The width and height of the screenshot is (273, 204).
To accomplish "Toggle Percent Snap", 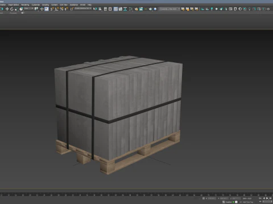I will coord(61,9).
